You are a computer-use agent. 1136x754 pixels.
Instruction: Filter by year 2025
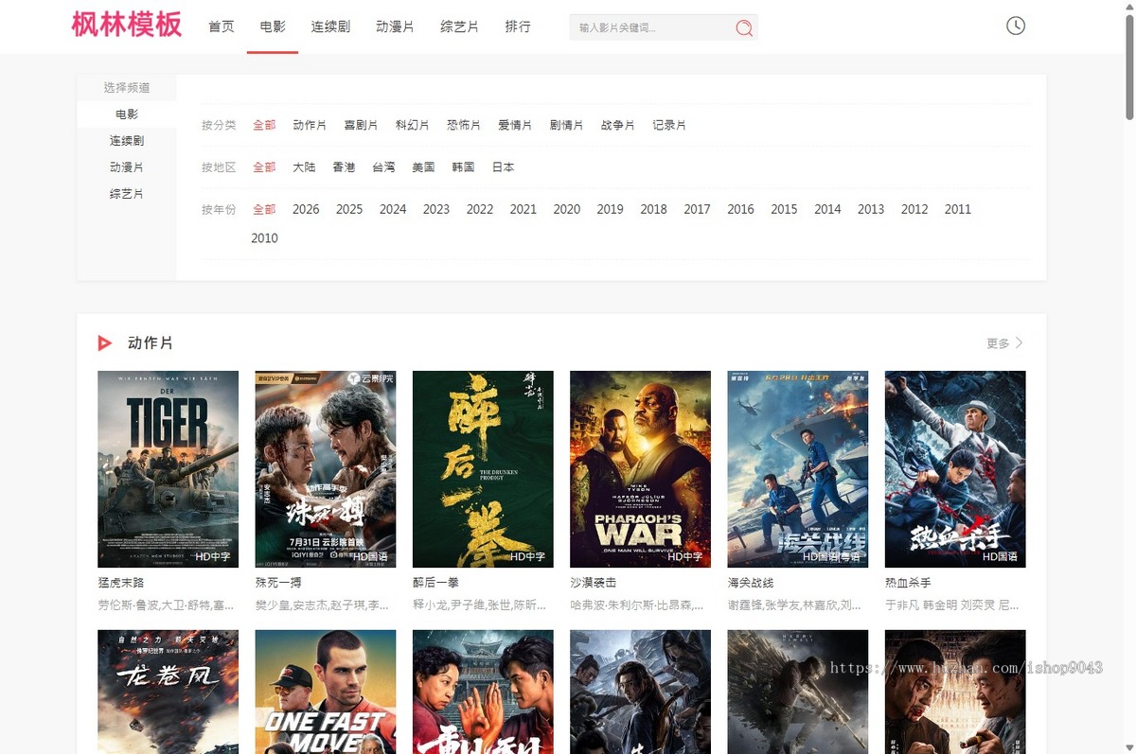[349, 209]
